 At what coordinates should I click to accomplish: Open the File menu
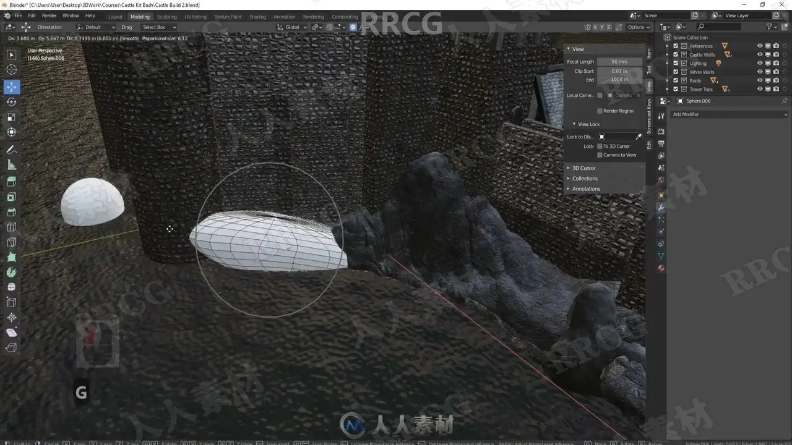point(18,15)
